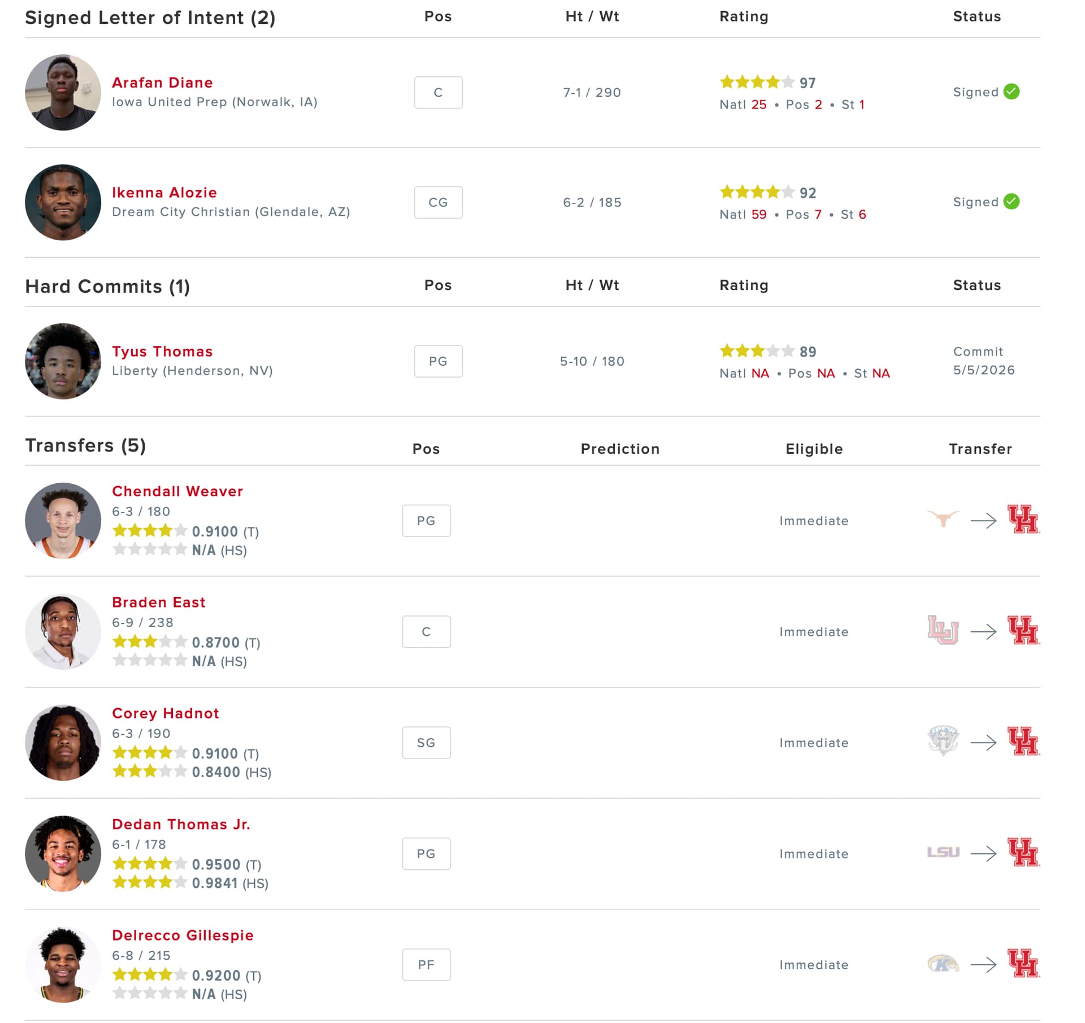The width and height of the screenshot is (1085, 1023).
Task: Click the Houston logo in Chendall Weaver row
Action: tap(1023, 519)
